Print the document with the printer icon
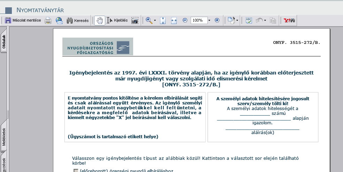 48,21
